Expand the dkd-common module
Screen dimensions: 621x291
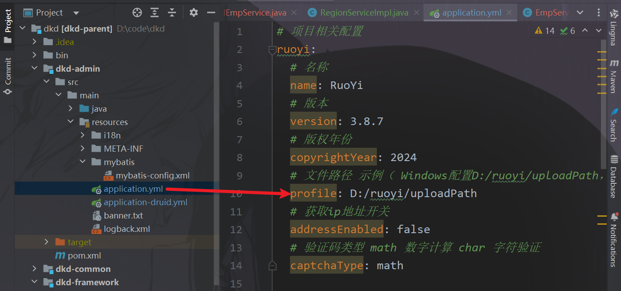click(35, 269)
